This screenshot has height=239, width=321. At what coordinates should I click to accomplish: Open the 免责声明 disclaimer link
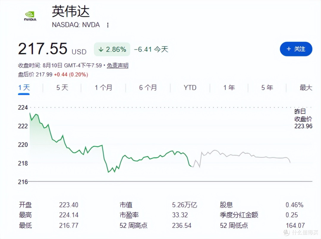tap(117, 66)
